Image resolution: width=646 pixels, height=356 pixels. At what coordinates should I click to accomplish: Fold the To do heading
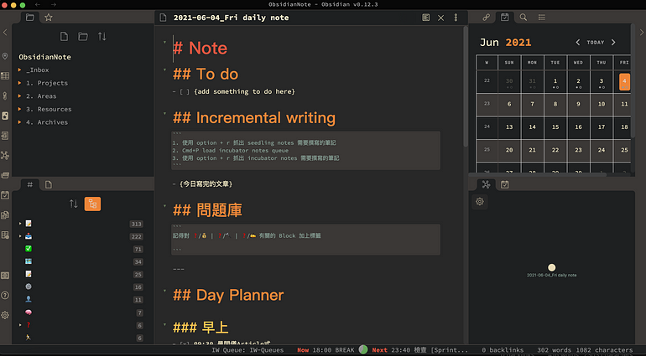(164, 70)
